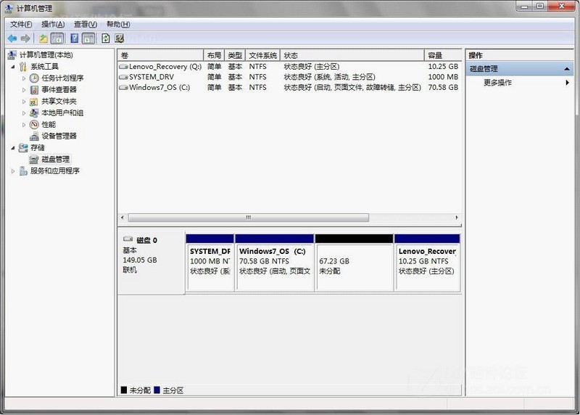Sort volumes by the 容量 column header

pyautogui.click(x=442, y=55)
